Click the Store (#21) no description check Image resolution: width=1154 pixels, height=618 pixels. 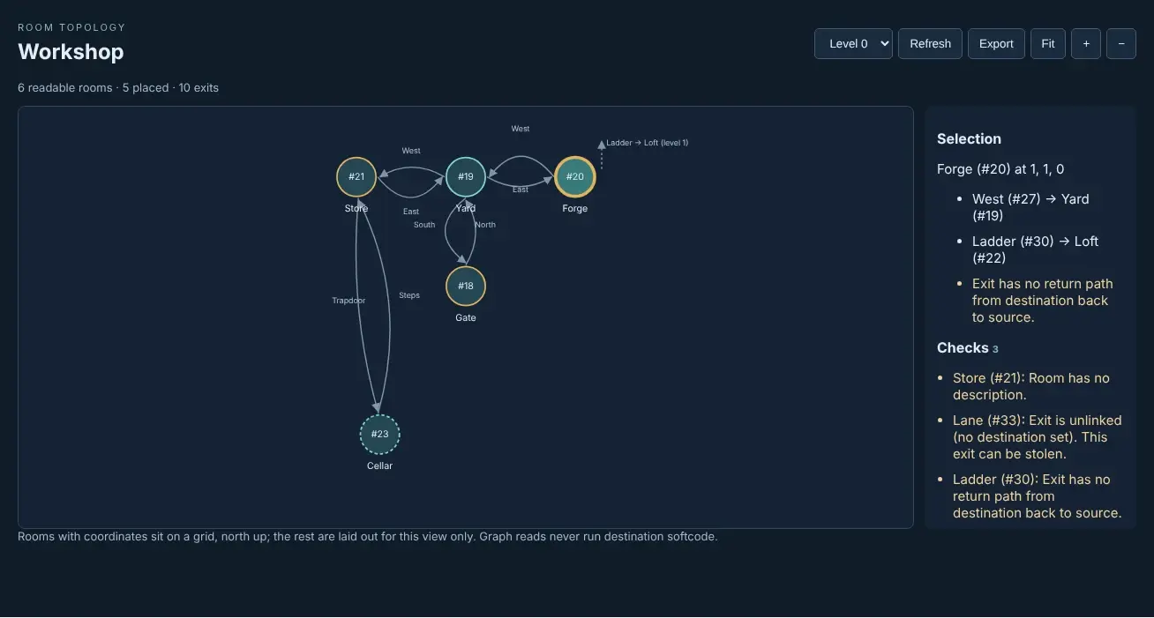1031,386
